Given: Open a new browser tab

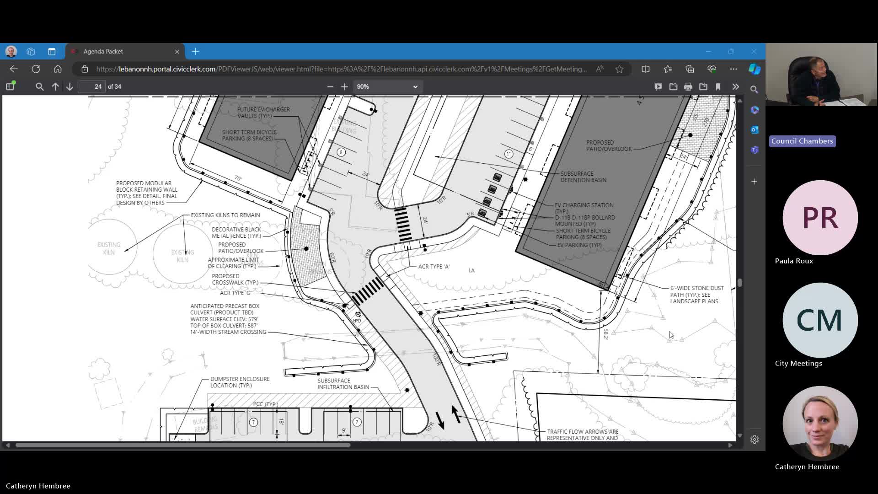Looking at the screenshot, I should coord(196,51).
